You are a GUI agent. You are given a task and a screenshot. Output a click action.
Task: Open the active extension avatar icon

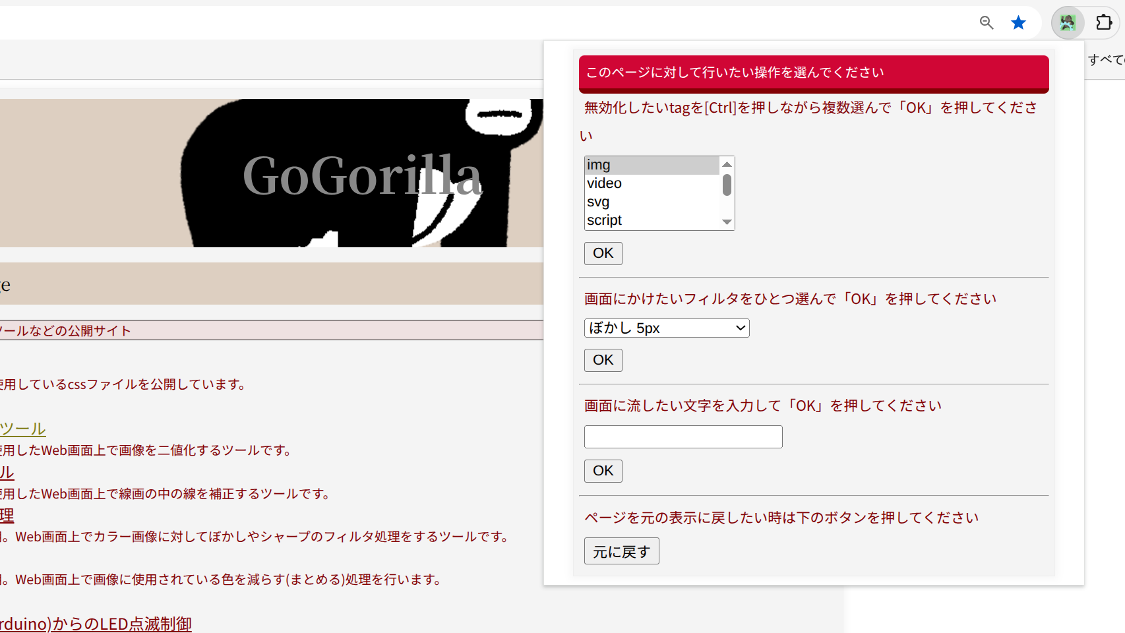coord(1068,23)
